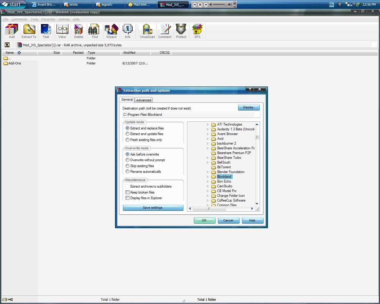This screenshot has width=380, height=304.
Task: Click the media player next track button
Action: [x=206, y=4]
